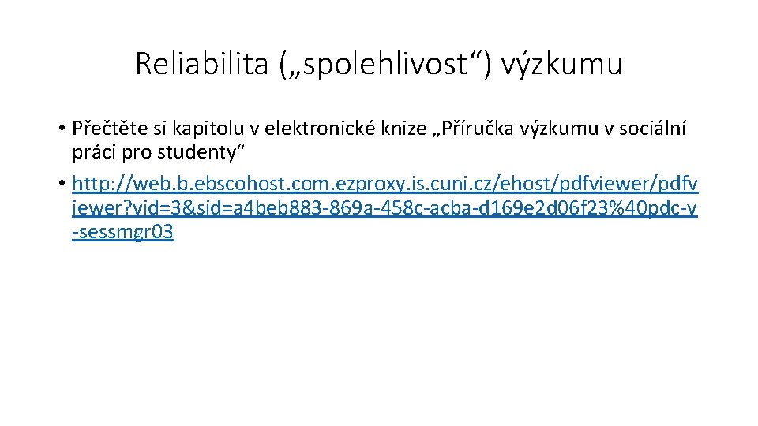Click the phrase "elektronické knize"
The height and width of the screenshot is (426, 758).
coord(345,129)
